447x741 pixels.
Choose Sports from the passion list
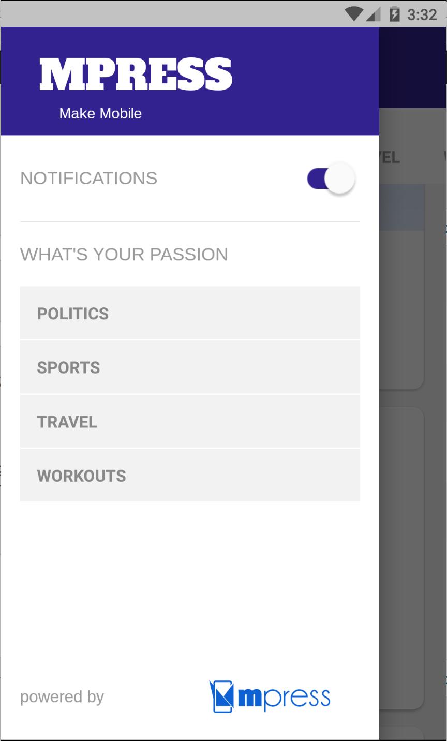point(190,367)
